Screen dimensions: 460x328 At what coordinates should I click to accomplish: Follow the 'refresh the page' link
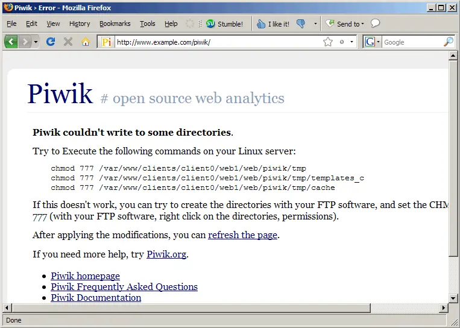click(242, 235)
